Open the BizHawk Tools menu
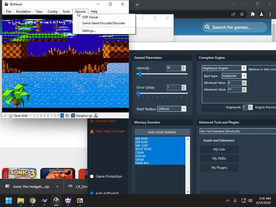The height and width of the screenshot is (207, 276). click(x=66, y=11)
